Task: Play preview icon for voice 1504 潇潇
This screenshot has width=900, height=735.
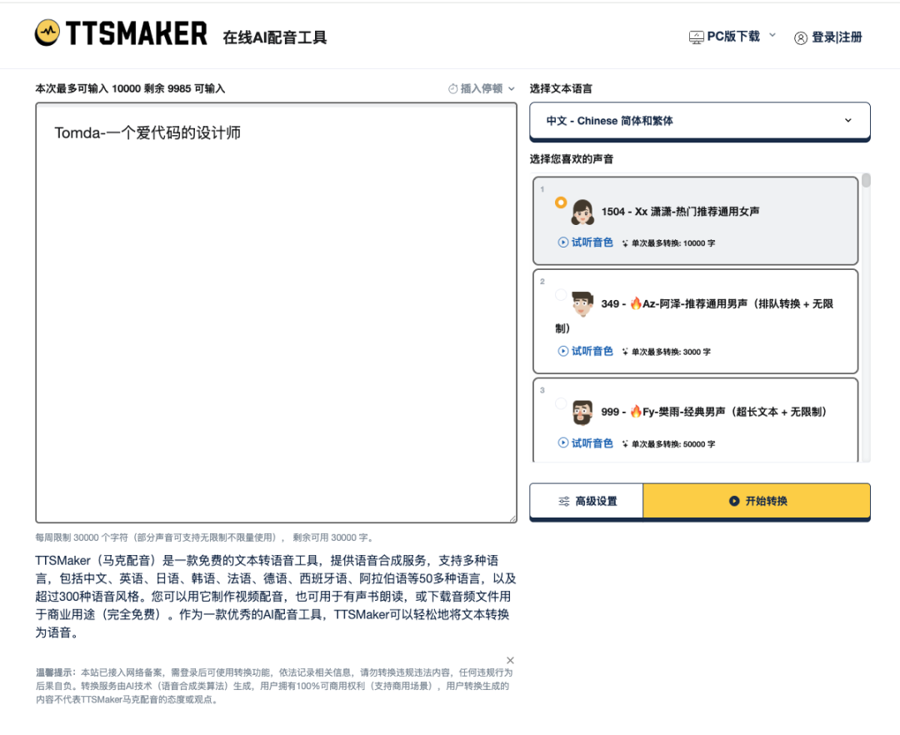Action: 563,242
